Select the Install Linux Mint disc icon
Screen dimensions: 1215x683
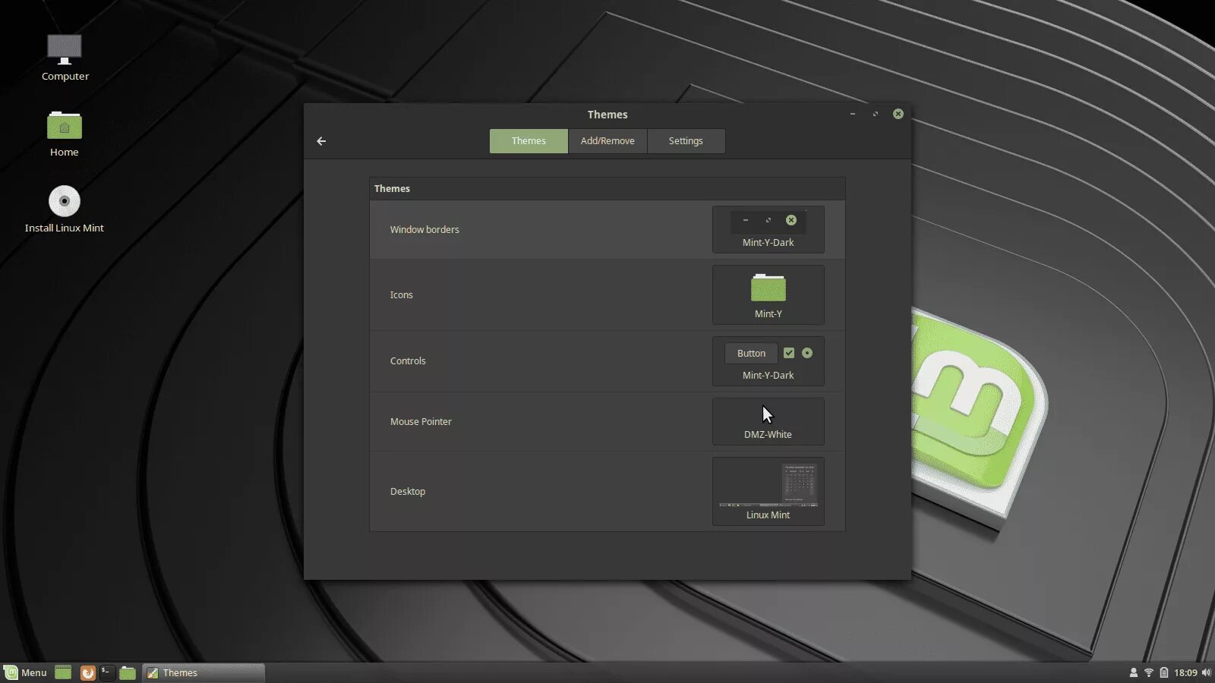pyautogui.click(x=65, y=209)
